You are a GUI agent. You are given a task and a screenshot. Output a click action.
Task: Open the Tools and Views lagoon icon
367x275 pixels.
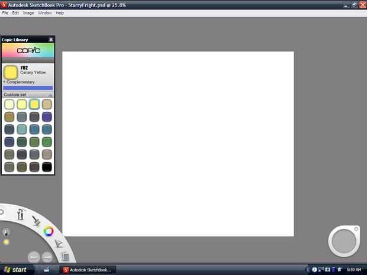point(21,214)
